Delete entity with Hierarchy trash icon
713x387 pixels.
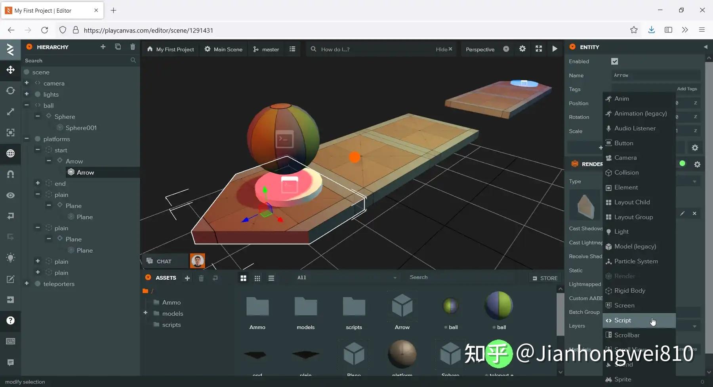tap(133, 47)
